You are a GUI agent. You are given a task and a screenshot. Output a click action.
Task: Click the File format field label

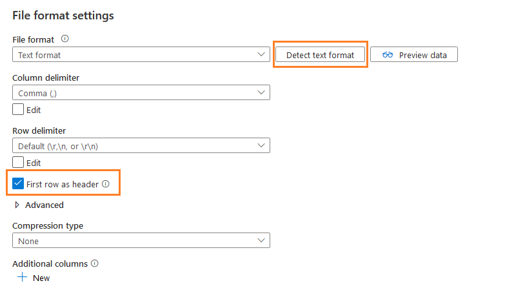click(34, 40)
